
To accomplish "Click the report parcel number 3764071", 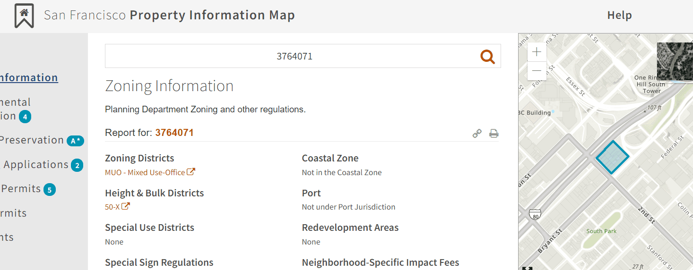I will pyautogui.click(x=174, y=133).
